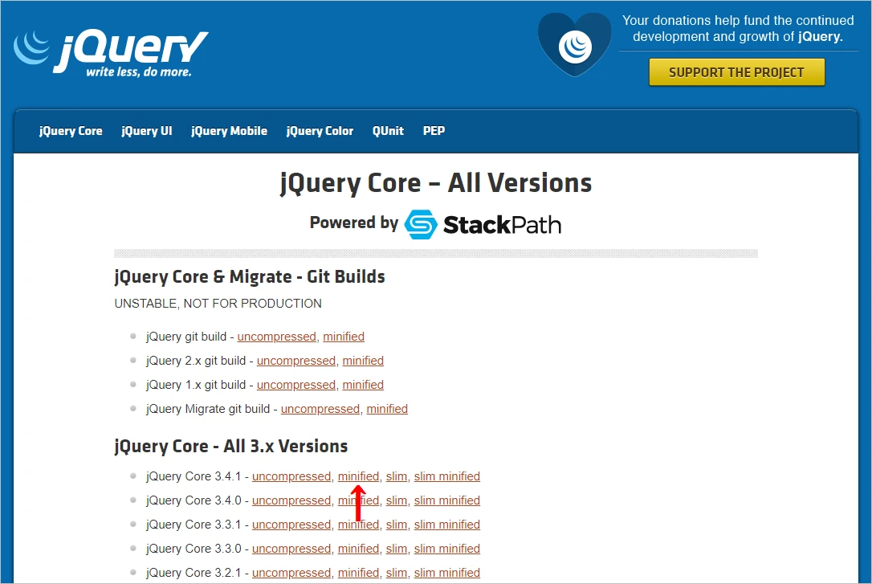Click the heart donation icon
The width and height of the screenshot is (872, 584).
[x=575, y=44]
